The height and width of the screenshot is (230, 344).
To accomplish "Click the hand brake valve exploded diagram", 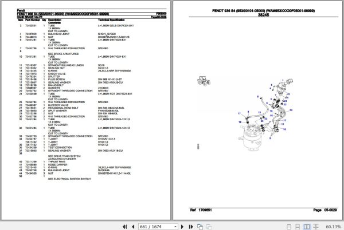I will point(266,115).
